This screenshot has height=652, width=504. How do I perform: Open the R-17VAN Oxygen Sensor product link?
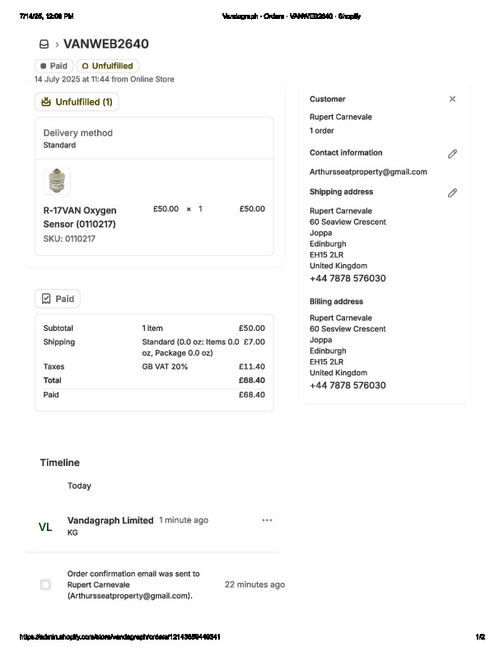[79, 217]
